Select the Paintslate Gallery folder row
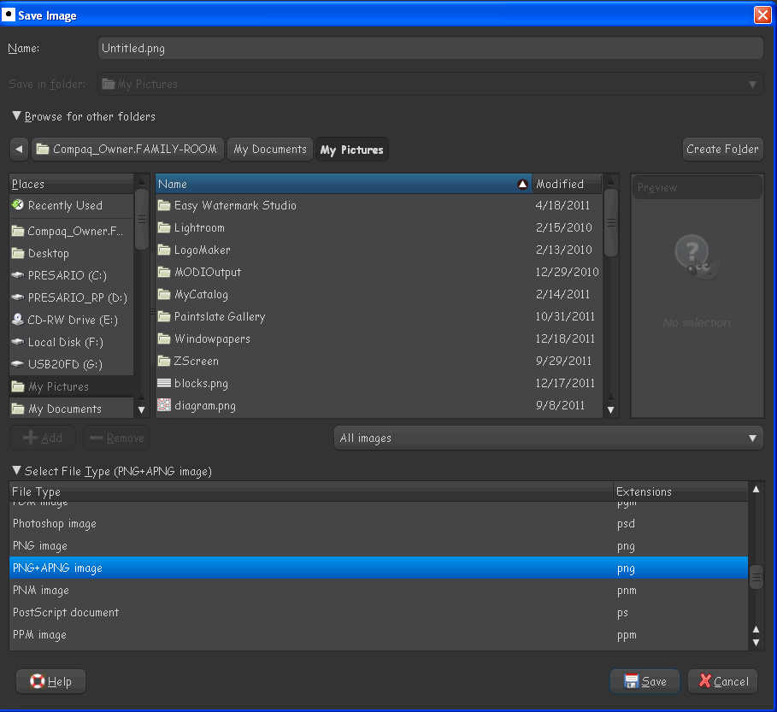This screenshot has height=712, width=777. pos(379,316)
